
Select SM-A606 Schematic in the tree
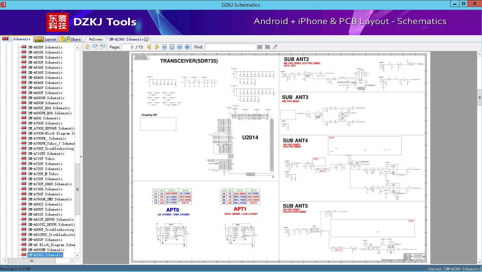tap(44, 118)
